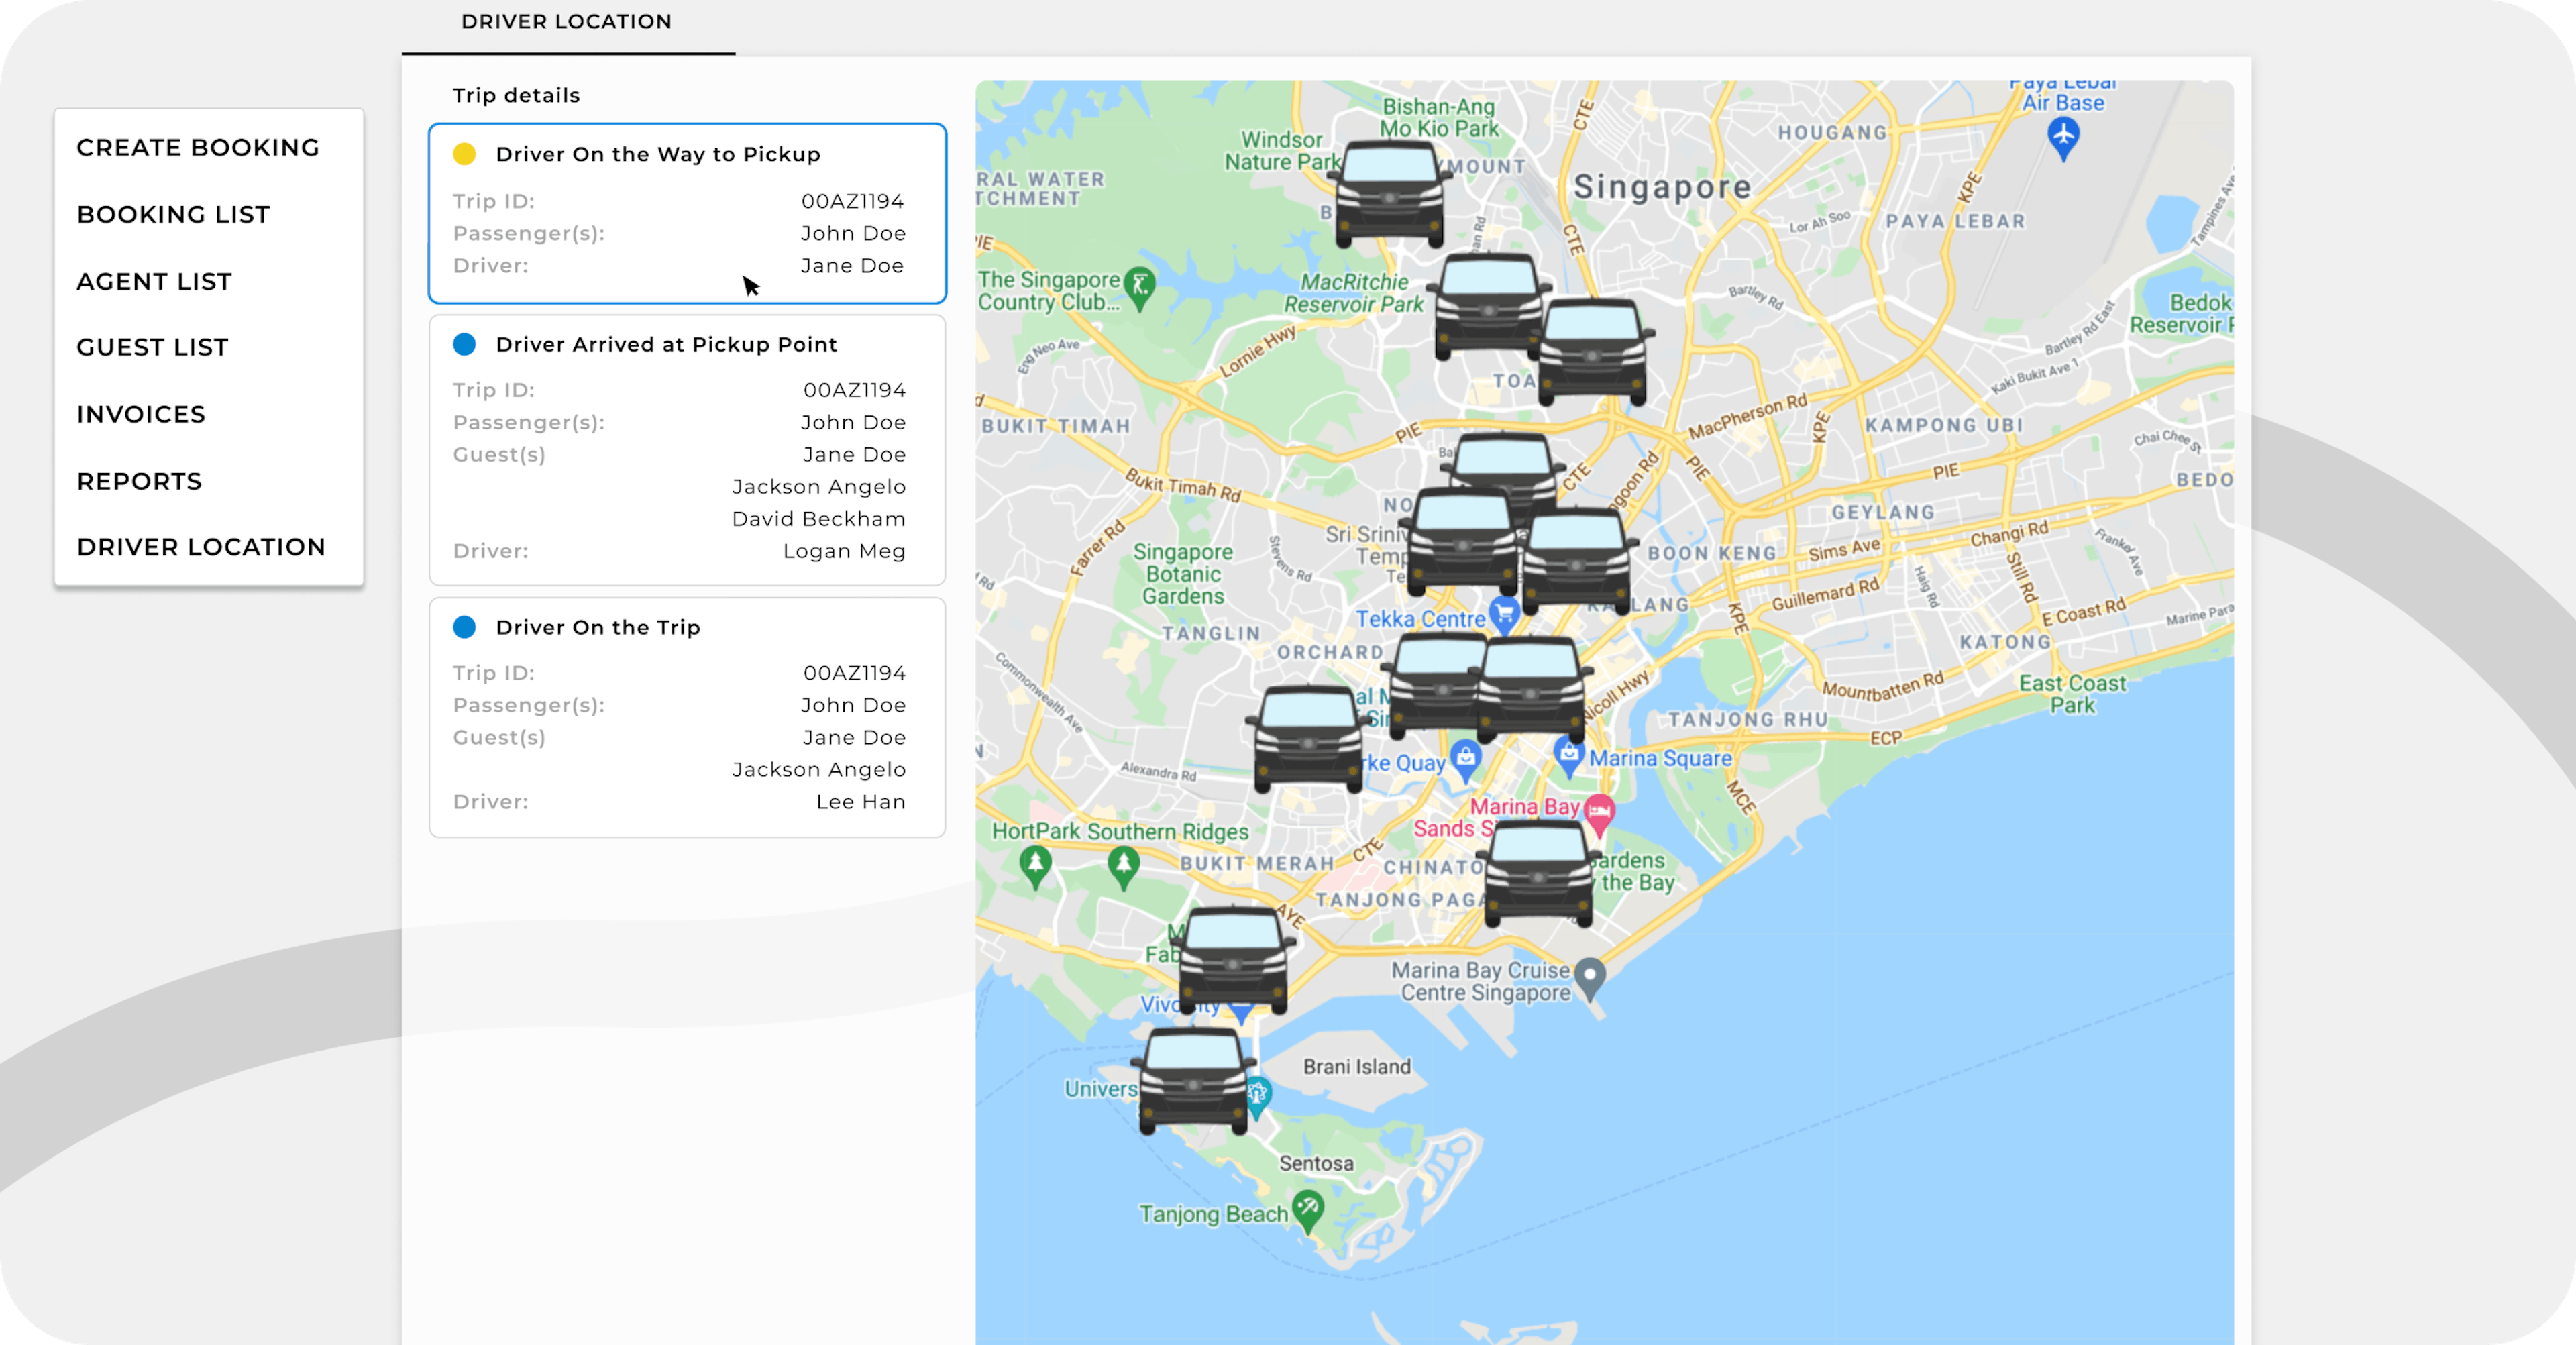Switch to the DRIVER LOCATION tab
The width and height of the screenshot is (2576, 1345).
click(x=566, y=21)
